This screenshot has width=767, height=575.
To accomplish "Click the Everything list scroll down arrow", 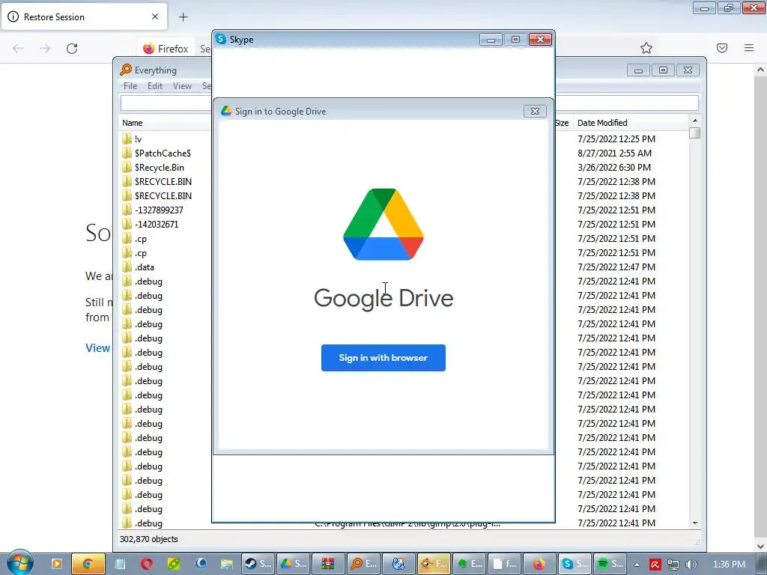I will point(695,523).
